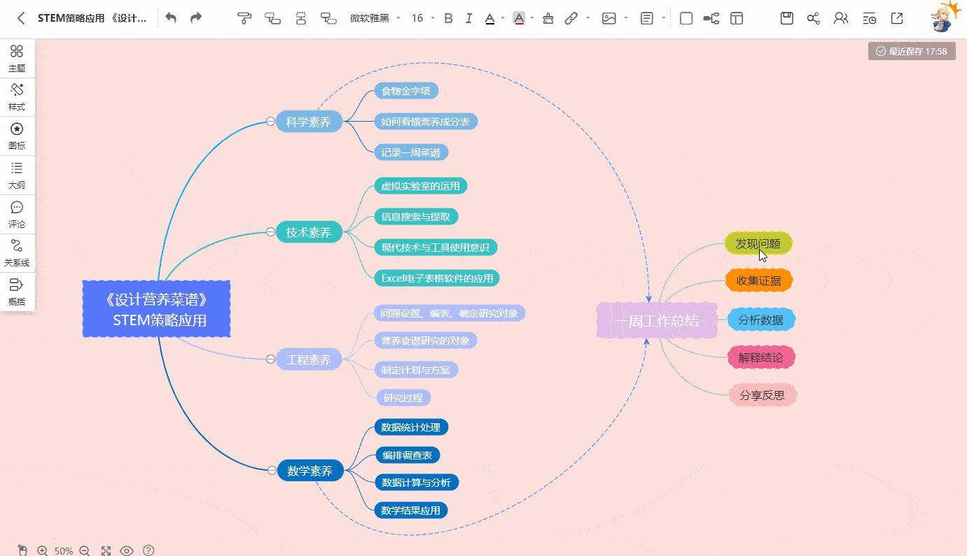Select the 一周工作总结 node
Screen dimensions: 967x556
pos(658,321)
